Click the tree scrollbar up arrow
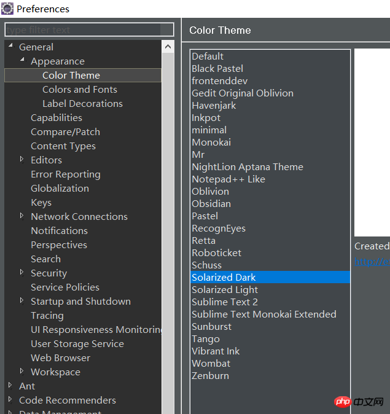The height and width of the screenshot is (414, 390). click(168, 47)
